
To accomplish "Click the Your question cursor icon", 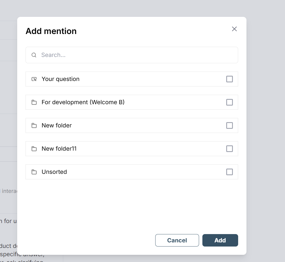I will click(x=34, y=79).
